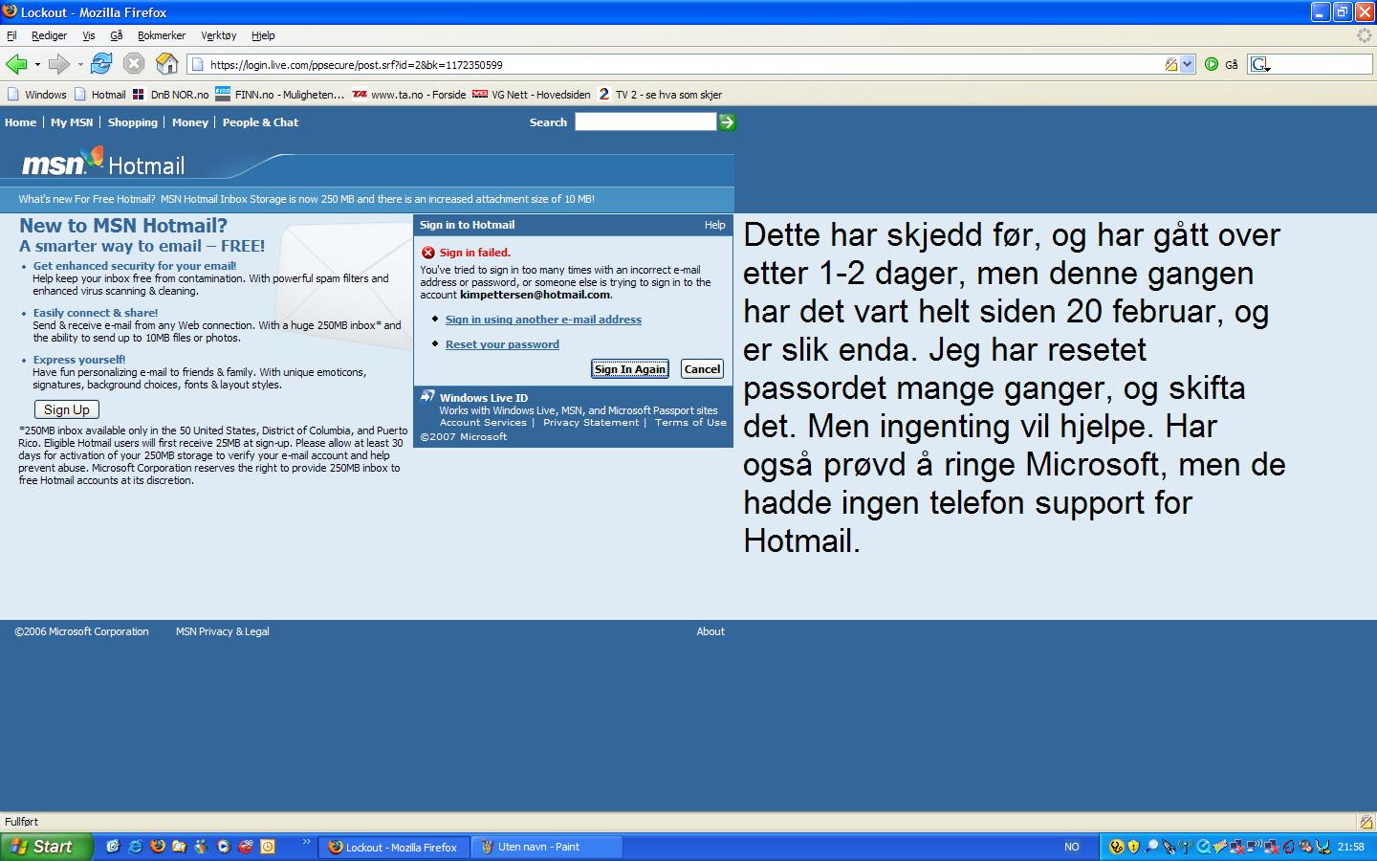
Task: Open the Rediger menu
Action: (x=49, y=35)
